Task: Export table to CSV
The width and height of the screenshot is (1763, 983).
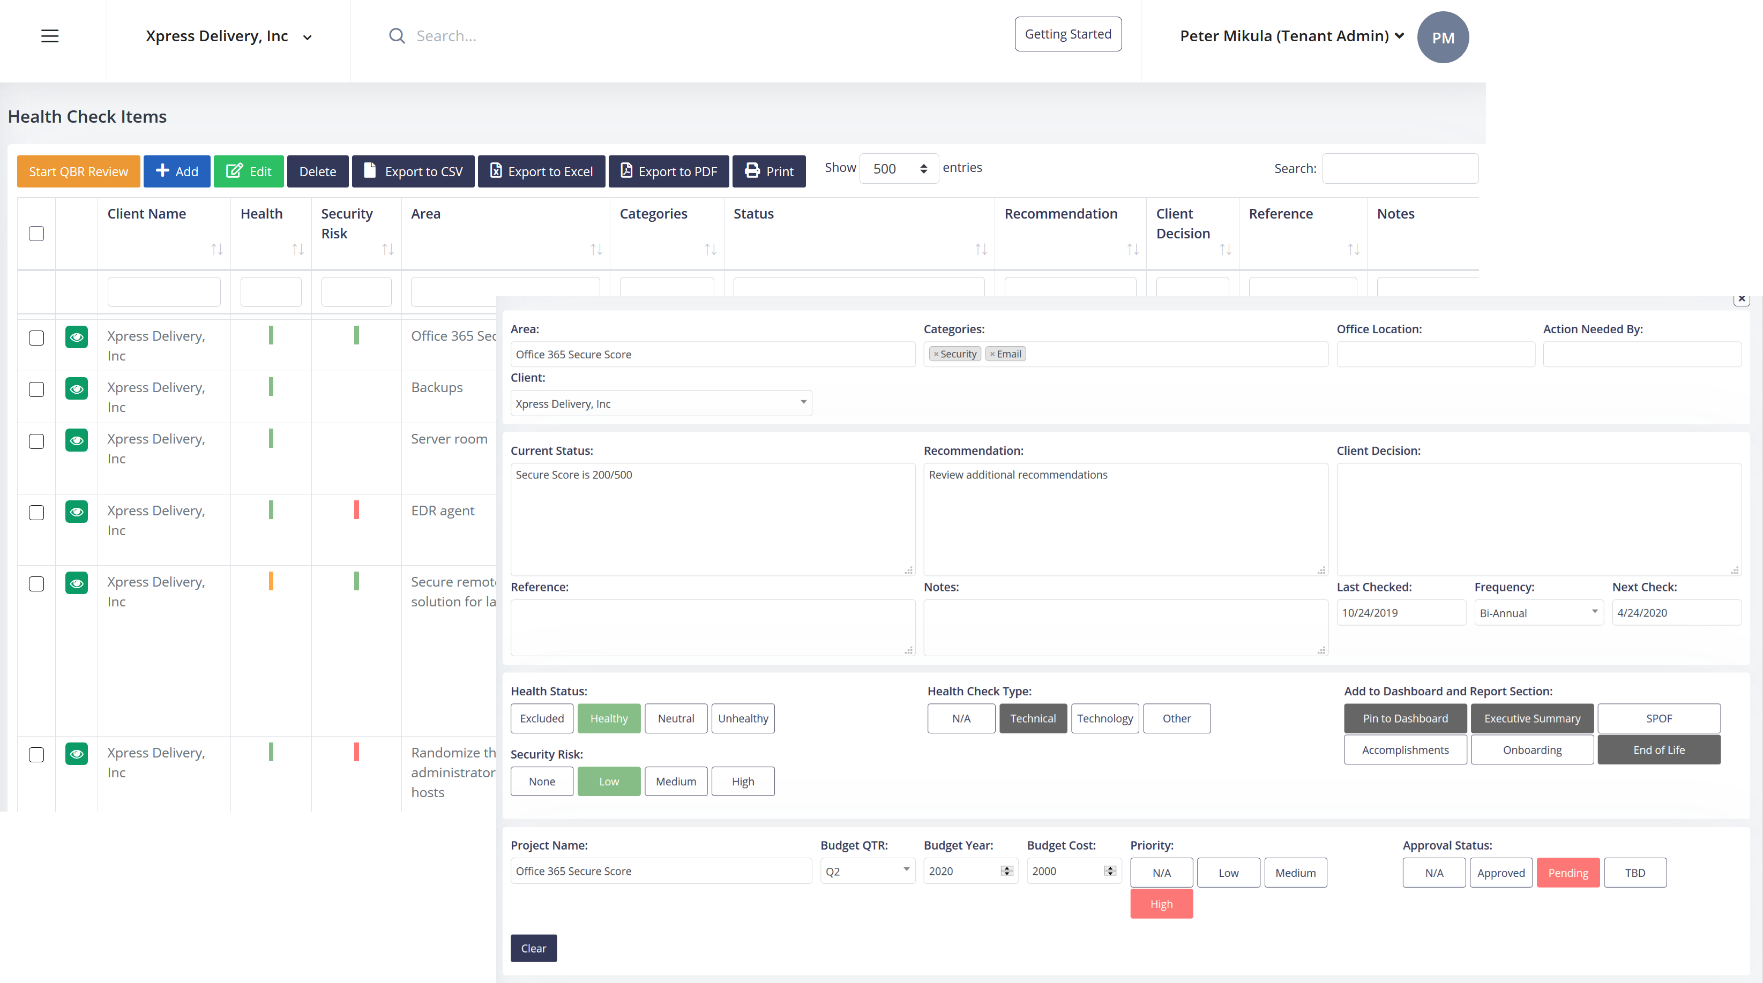Action: pos(413,171)
